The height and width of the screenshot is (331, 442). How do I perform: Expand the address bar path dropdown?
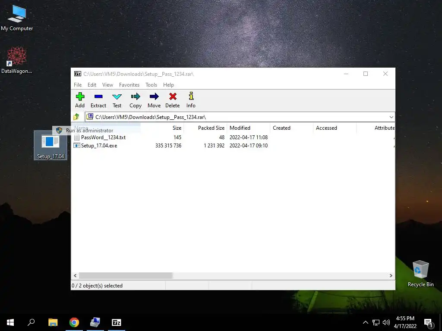click(x=391, y=117)
